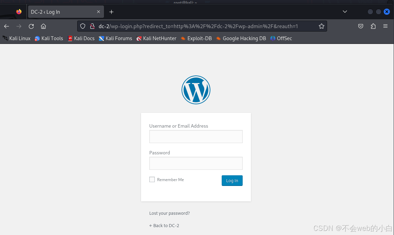This screenshot has width=394, height=235.
Task: Minimize the browser window
Action: tap(370, 12)
